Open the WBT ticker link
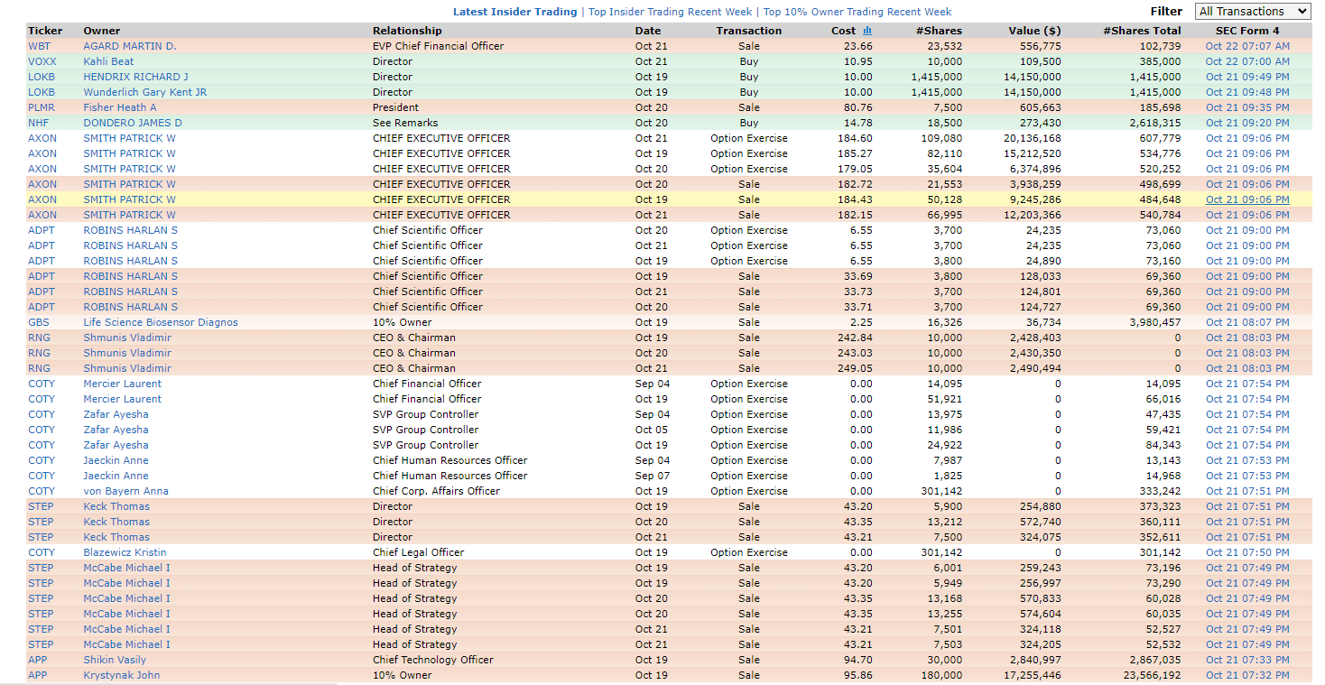Viewport: 1325px width, 685px height. tap(40, 46)
